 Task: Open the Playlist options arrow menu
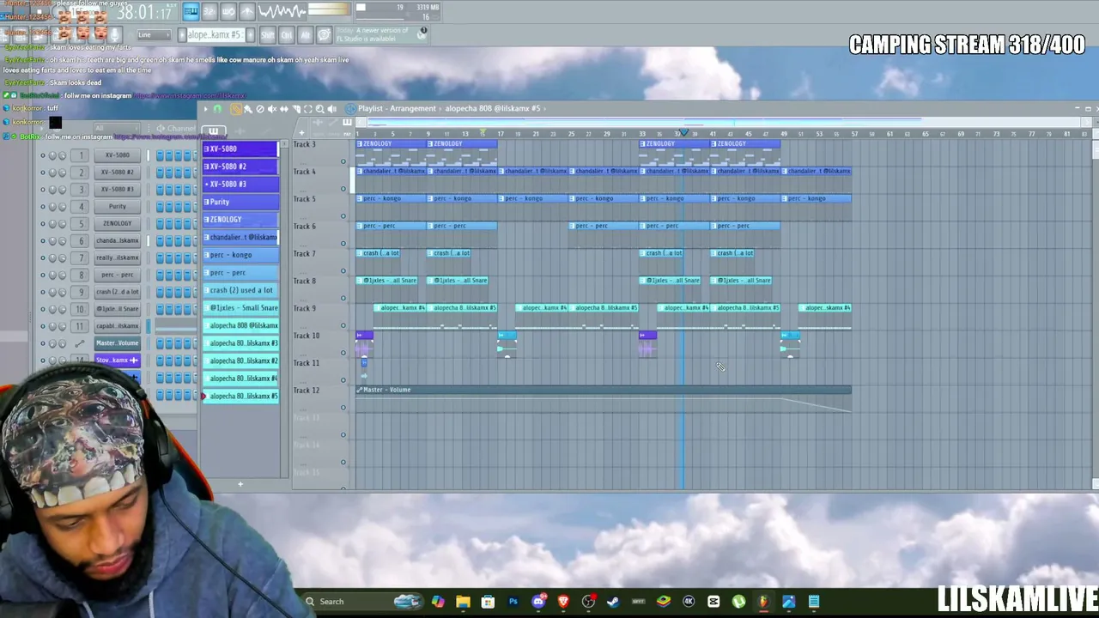click(206, 109)
